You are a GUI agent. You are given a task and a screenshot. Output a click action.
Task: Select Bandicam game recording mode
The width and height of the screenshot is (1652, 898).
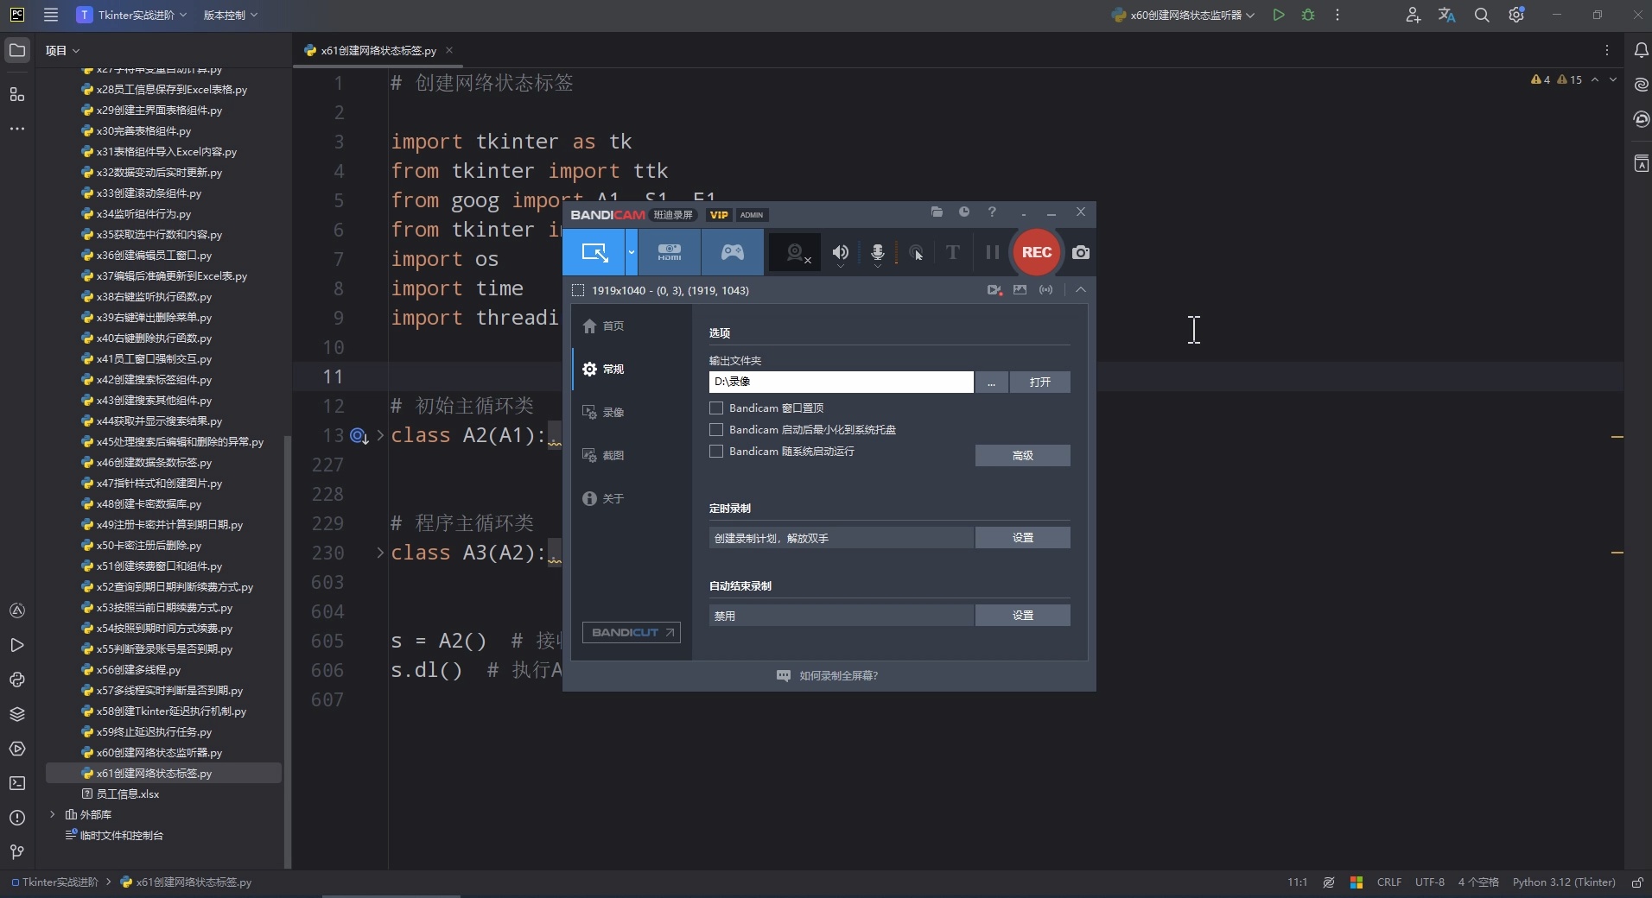point(733,252)
